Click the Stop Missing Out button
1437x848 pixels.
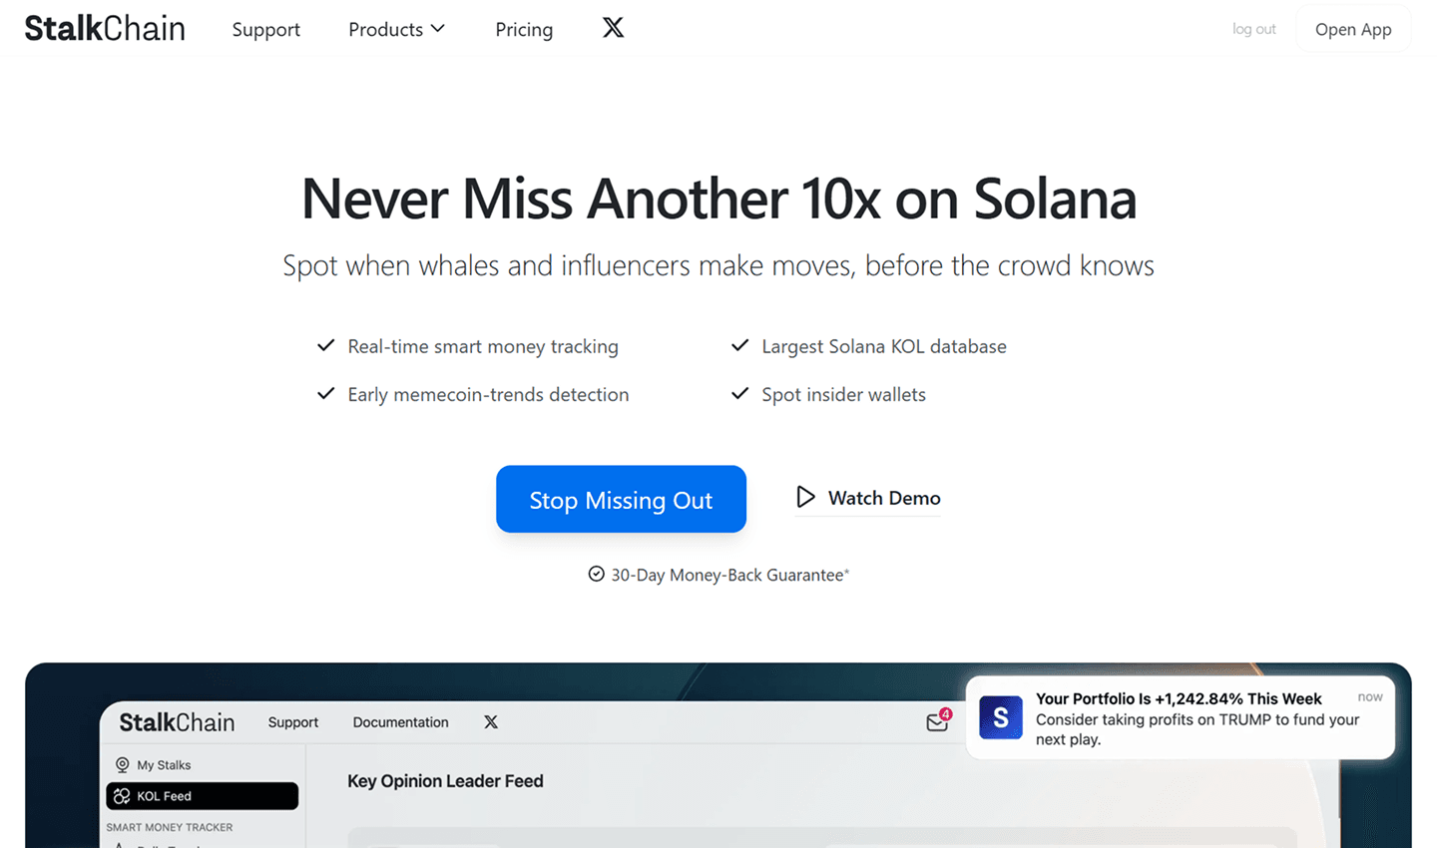click(621, 499)
